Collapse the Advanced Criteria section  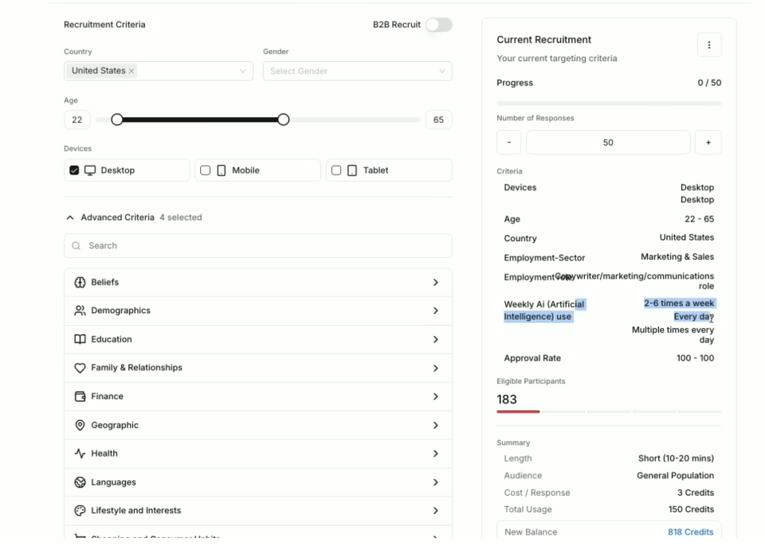point(70,218)
